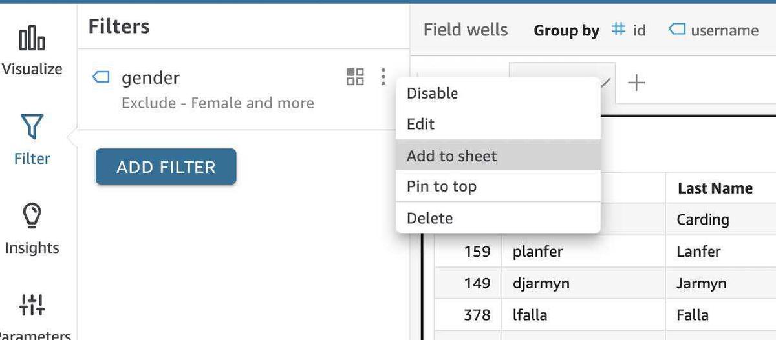Image resolution: width=776 pixels, height=340 pixels.
Task: Open the Visualize panel icon
Action: [32, 39]
